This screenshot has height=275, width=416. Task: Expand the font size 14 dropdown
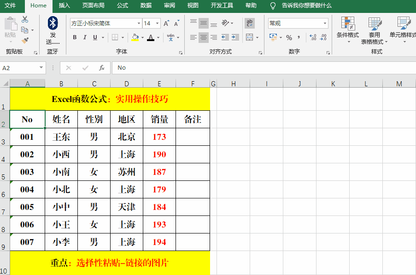(x=158, y=24)
